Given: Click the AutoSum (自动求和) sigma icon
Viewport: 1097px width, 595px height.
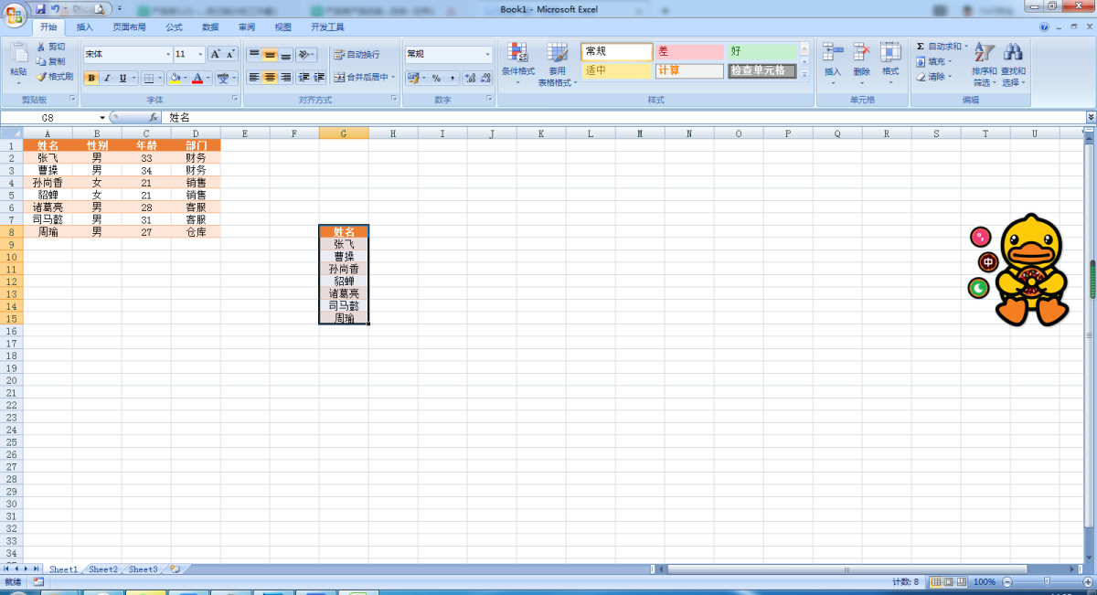Looking at the screenshot, I should point(921,47).
